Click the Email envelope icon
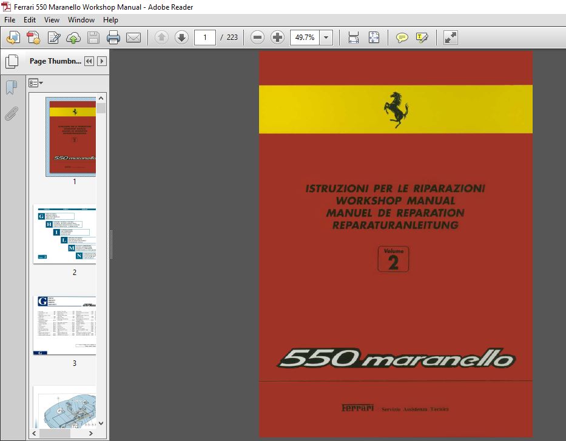The height and width of the screenshot is (441, 566). (133, 38)
